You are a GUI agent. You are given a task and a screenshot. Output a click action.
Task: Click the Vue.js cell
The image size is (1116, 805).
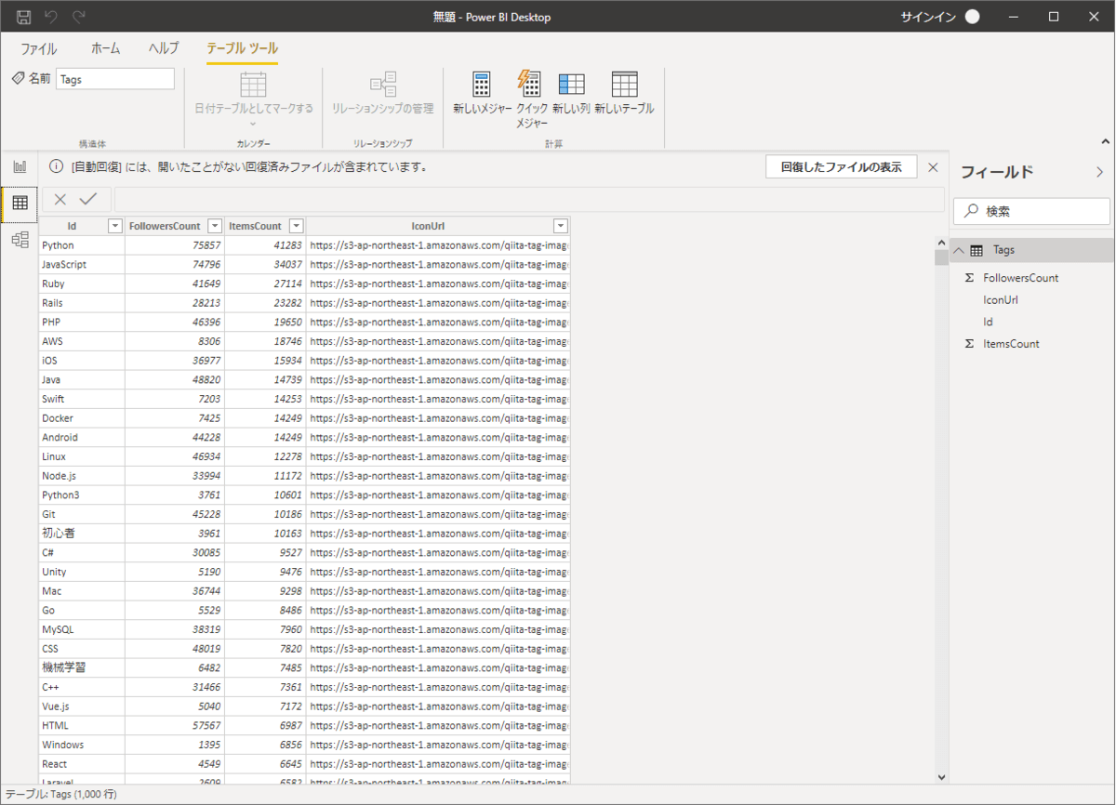click(x=82, y=706)
